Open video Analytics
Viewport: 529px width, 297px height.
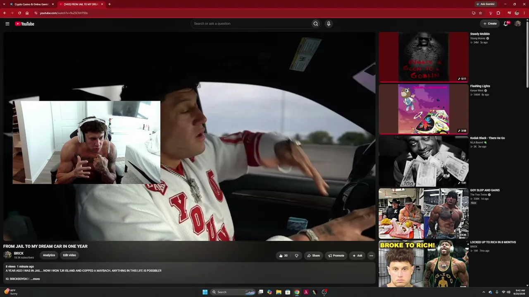[x=49, y=255]
